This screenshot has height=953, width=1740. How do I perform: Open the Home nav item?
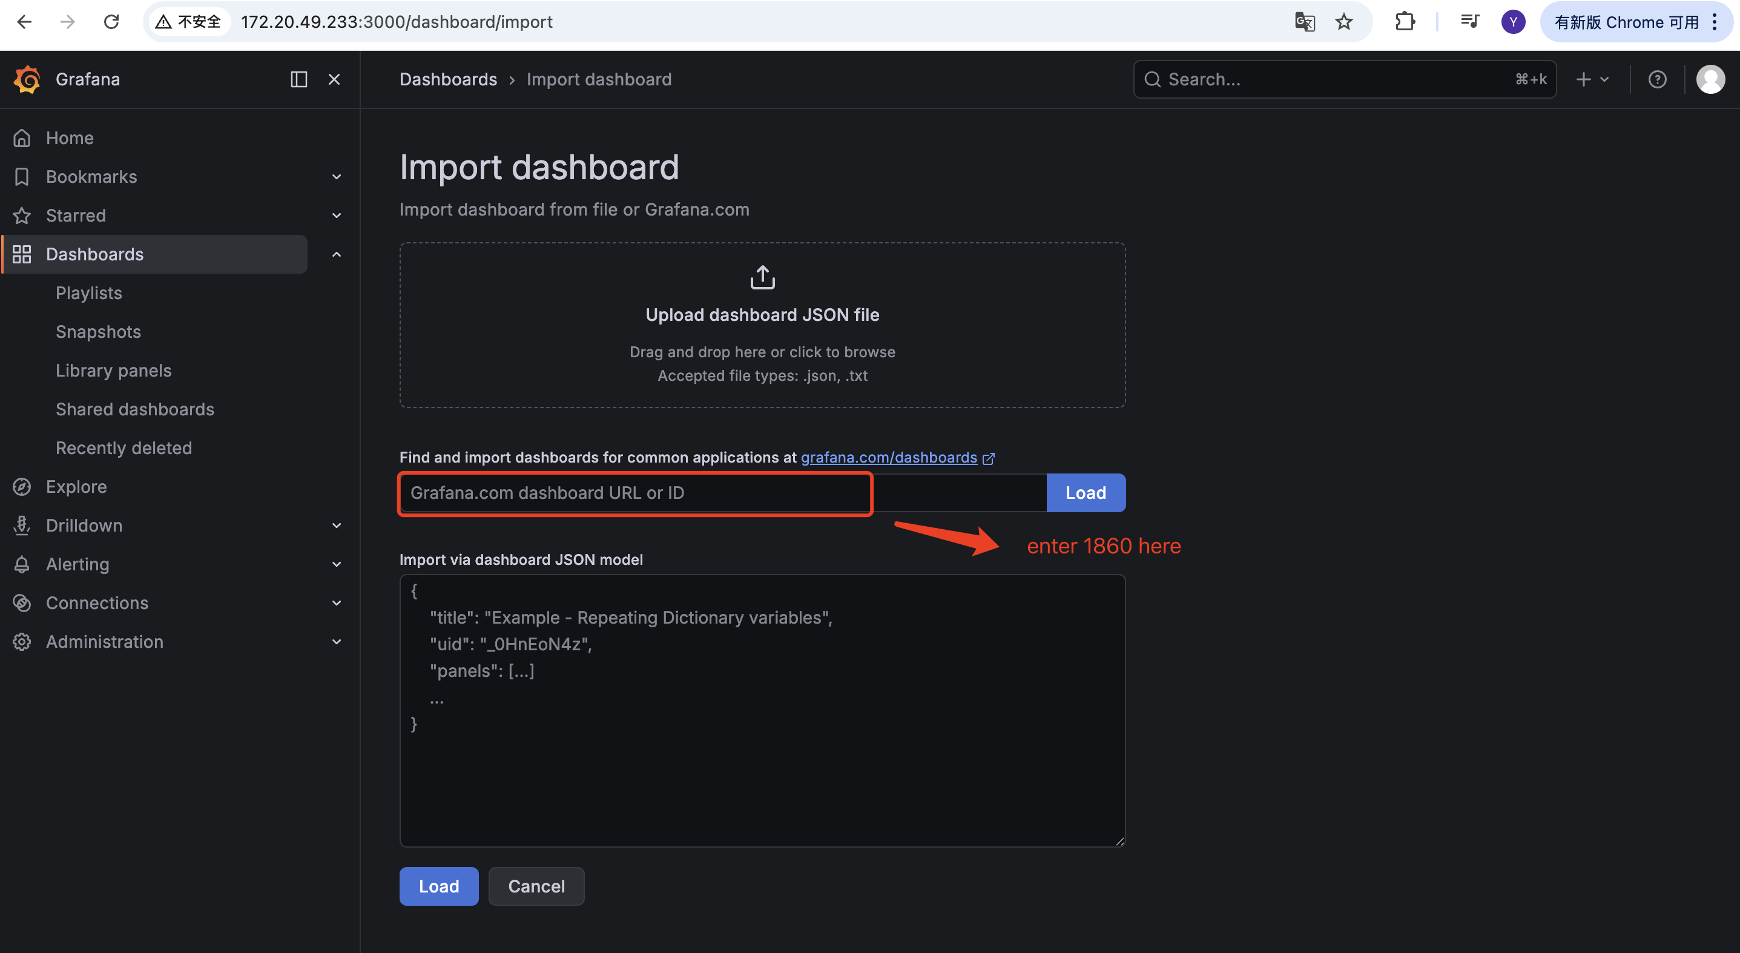[70, 138]
